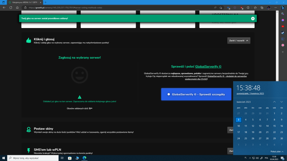Open Steam in Edge sidebar

tap(283, 33)
